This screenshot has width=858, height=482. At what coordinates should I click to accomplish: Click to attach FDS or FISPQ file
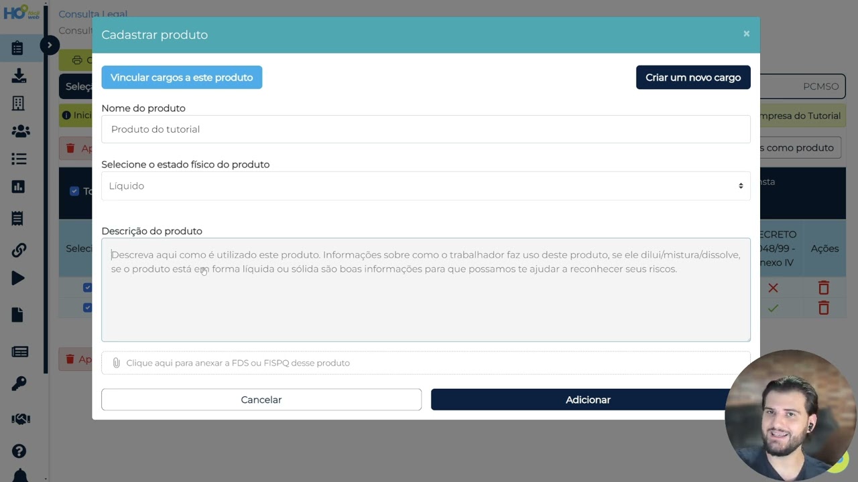pyautogui.click(x=426, y=363)
